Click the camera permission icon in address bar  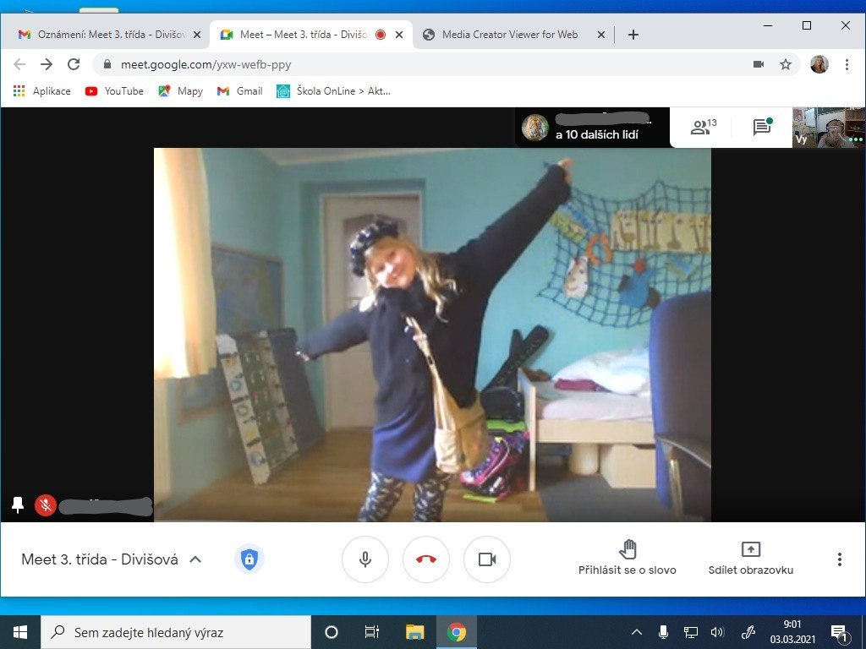coord(759,64)
